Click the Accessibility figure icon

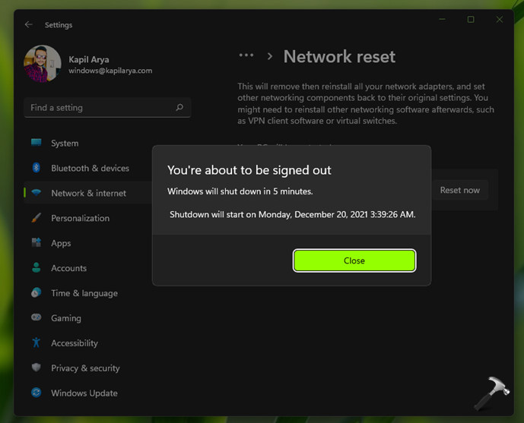pyautogui.click(x=37, y=343)
